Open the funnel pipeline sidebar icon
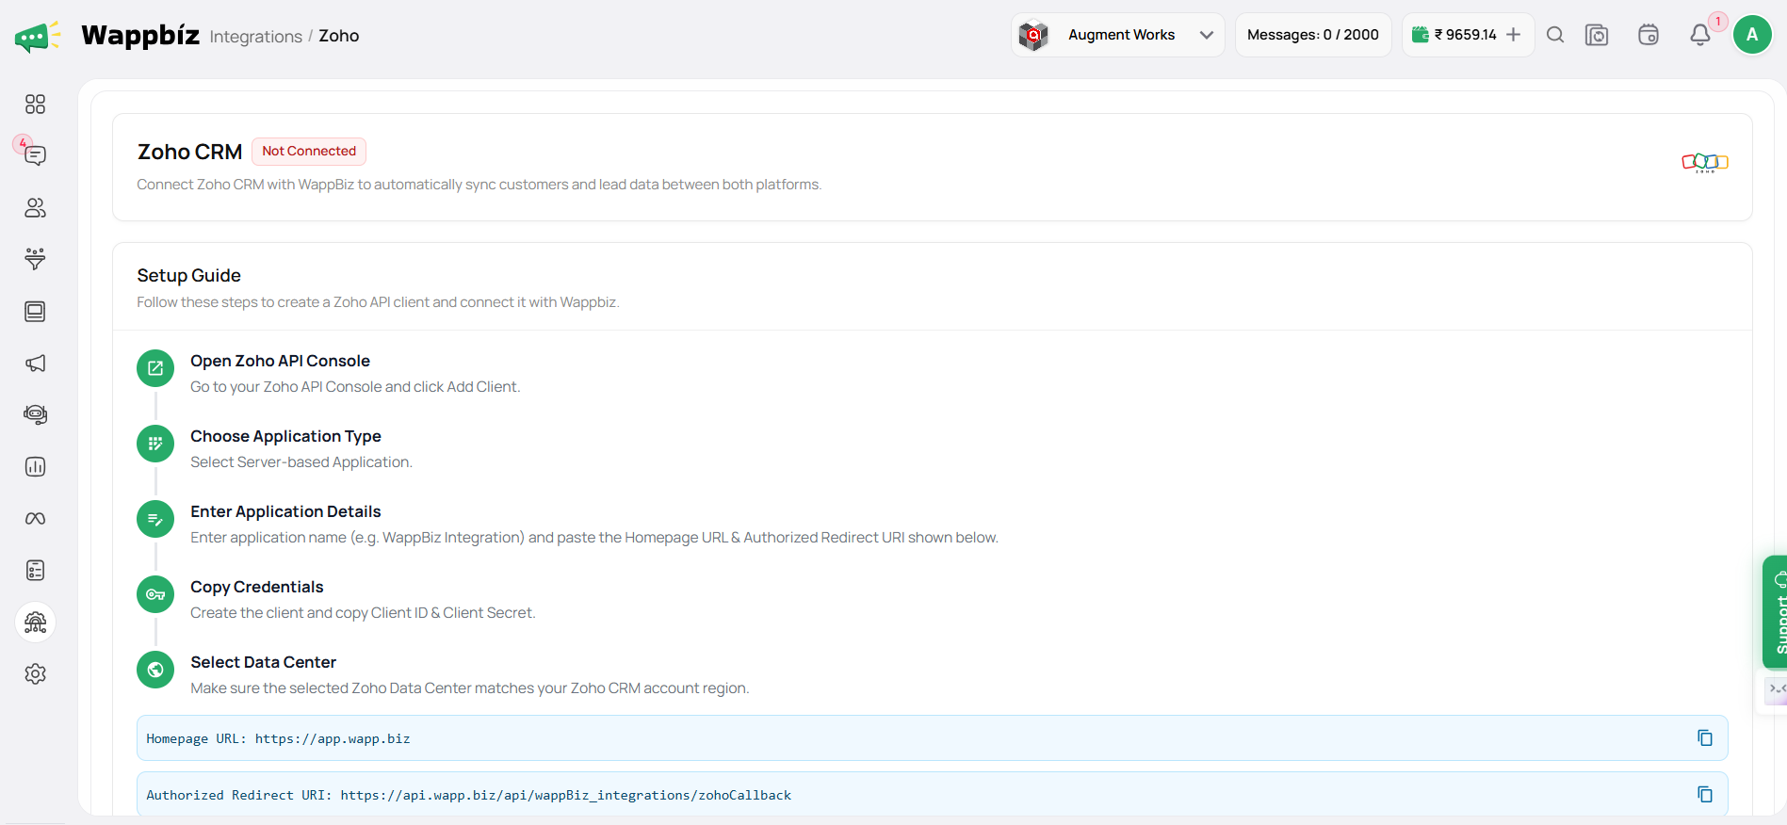The height and width of the screenshot is (825, 1787). [x=35, y=259]
